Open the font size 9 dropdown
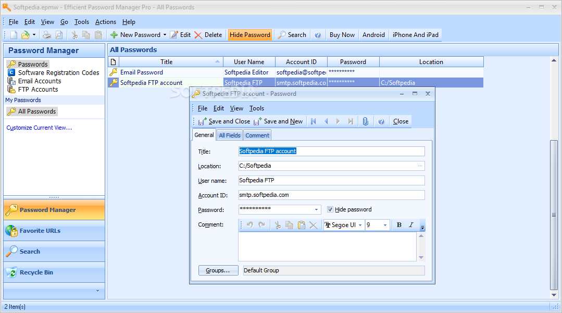Screen dimensions: 562x313 coord(385,225)
